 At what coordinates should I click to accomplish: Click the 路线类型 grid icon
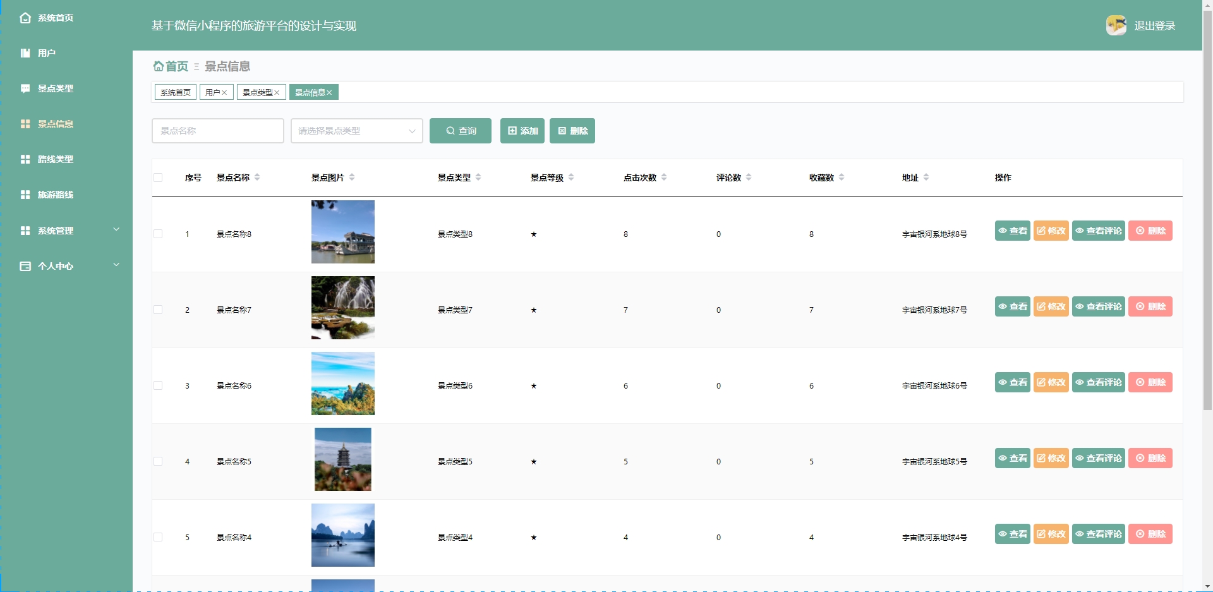[25, 159]
